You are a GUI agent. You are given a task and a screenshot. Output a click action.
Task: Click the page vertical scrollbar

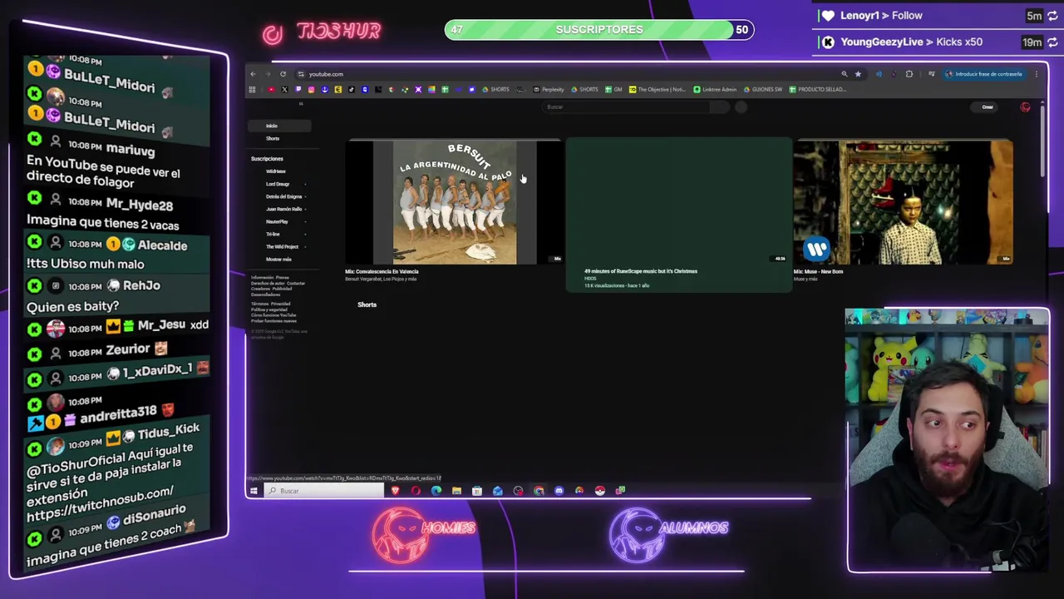click(x=1041, y=140)
